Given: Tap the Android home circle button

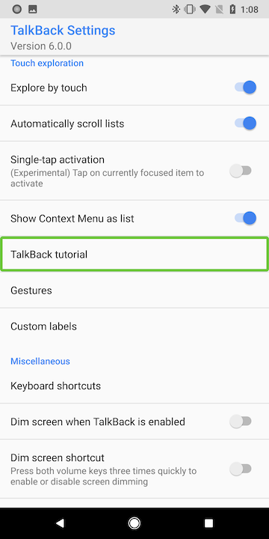Looking at the screenshot, I should 134,523.
